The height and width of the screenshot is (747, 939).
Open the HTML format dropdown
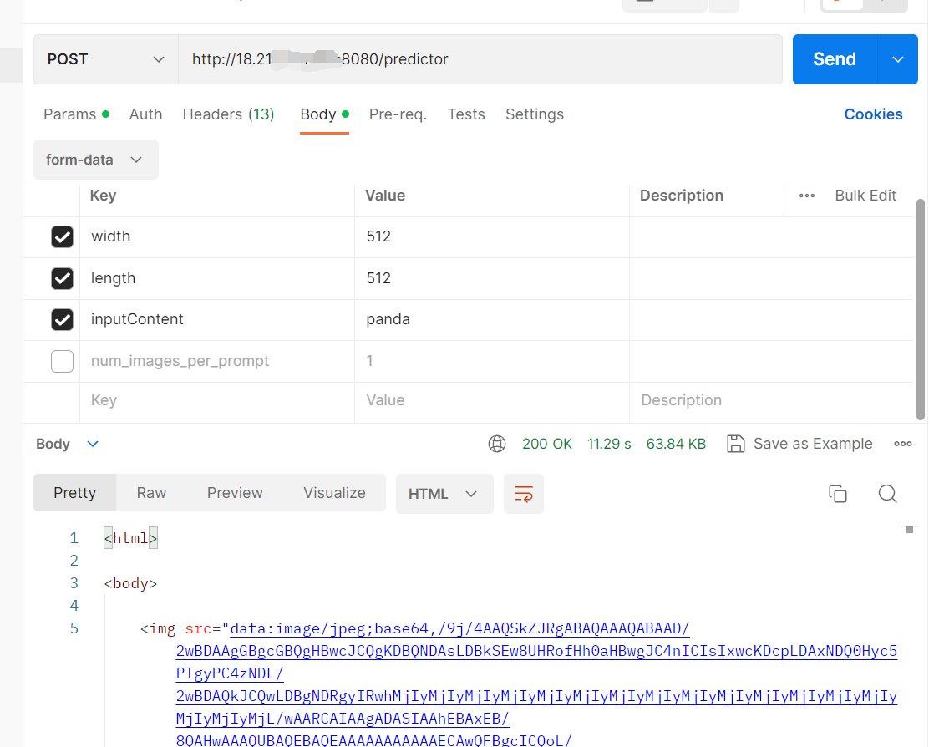pyautogui.click(x=444, y=494)
